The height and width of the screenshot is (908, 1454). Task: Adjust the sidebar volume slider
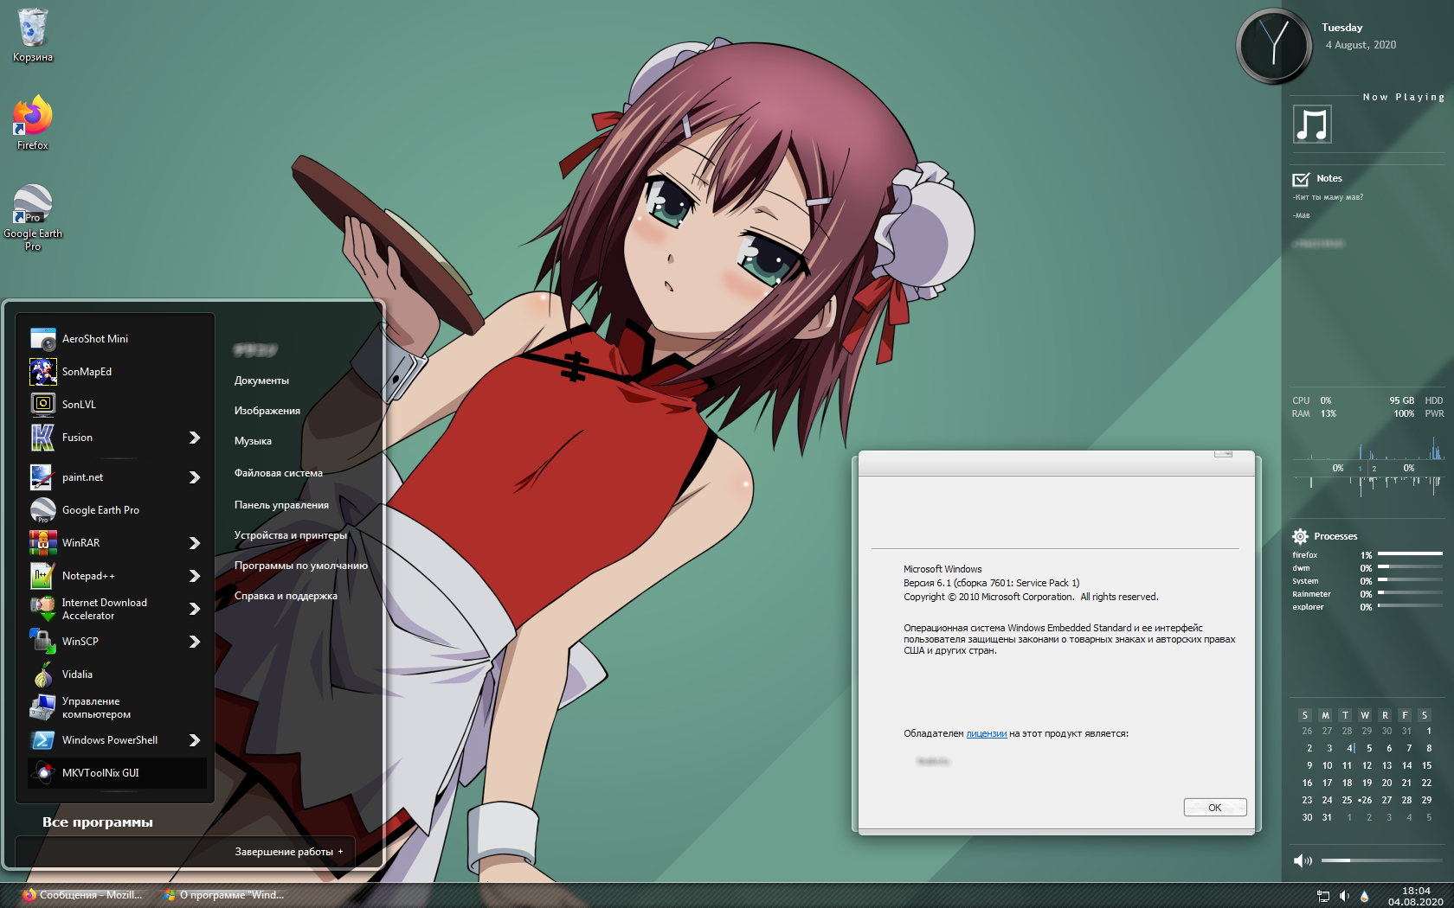(x=1382, y=860)
